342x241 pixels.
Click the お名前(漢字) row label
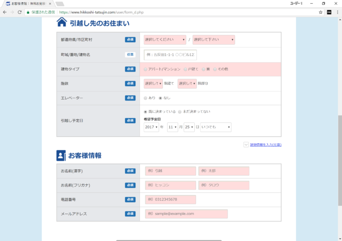[72, 171]
